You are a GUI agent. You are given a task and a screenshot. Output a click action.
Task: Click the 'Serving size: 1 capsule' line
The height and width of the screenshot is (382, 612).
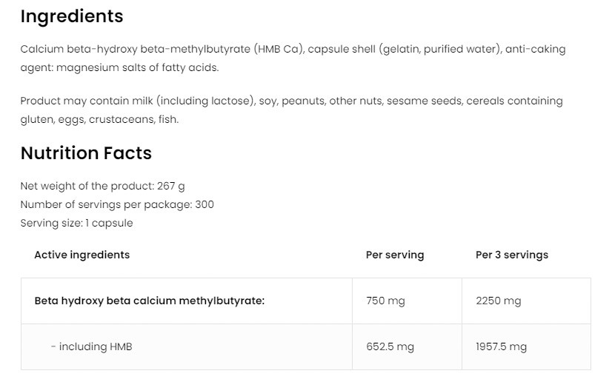76,223
